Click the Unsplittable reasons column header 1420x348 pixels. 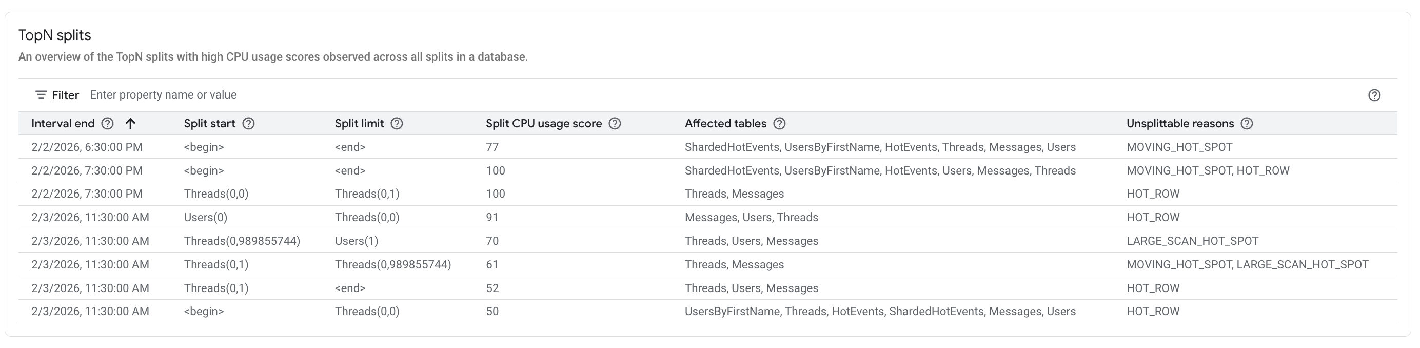(x=1180, y=124)
